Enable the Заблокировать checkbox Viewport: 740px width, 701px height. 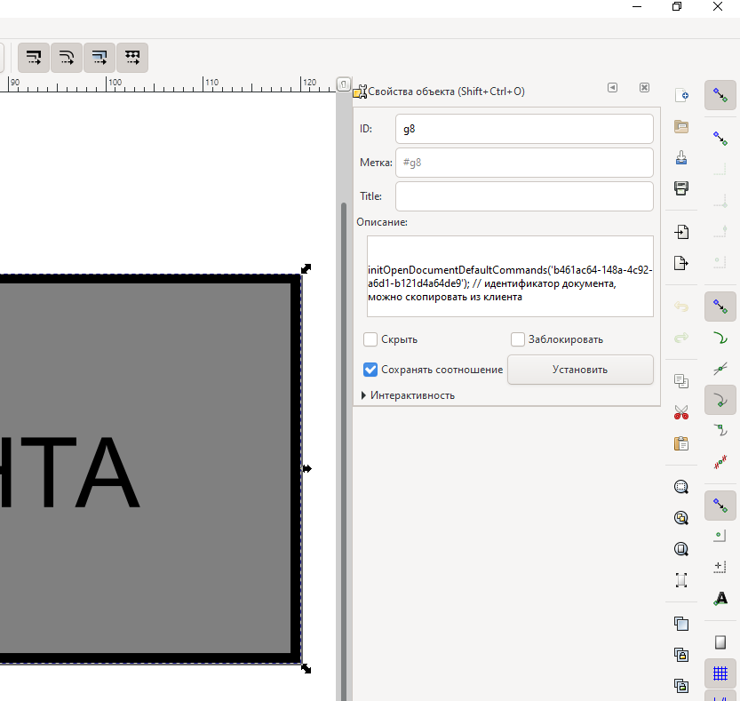coord(518,339)
